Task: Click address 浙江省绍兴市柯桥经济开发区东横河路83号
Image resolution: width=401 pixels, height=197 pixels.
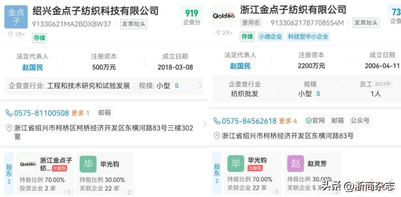Action: coord(288,136)
